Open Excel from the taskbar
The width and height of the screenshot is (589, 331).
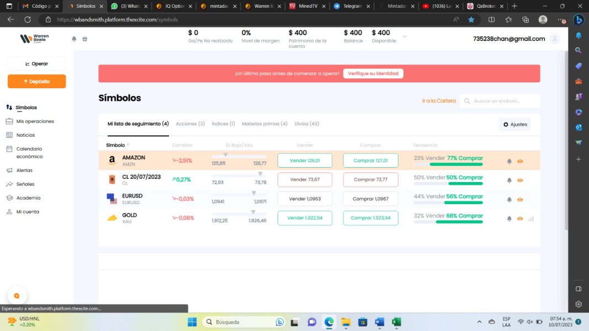[396, 322]
